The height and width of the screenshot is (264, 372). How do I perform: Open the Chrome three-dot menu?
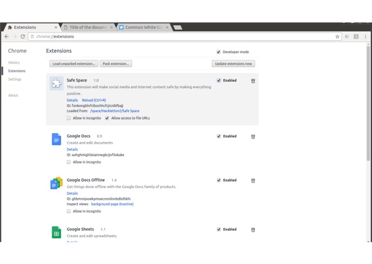pos(366,36)
